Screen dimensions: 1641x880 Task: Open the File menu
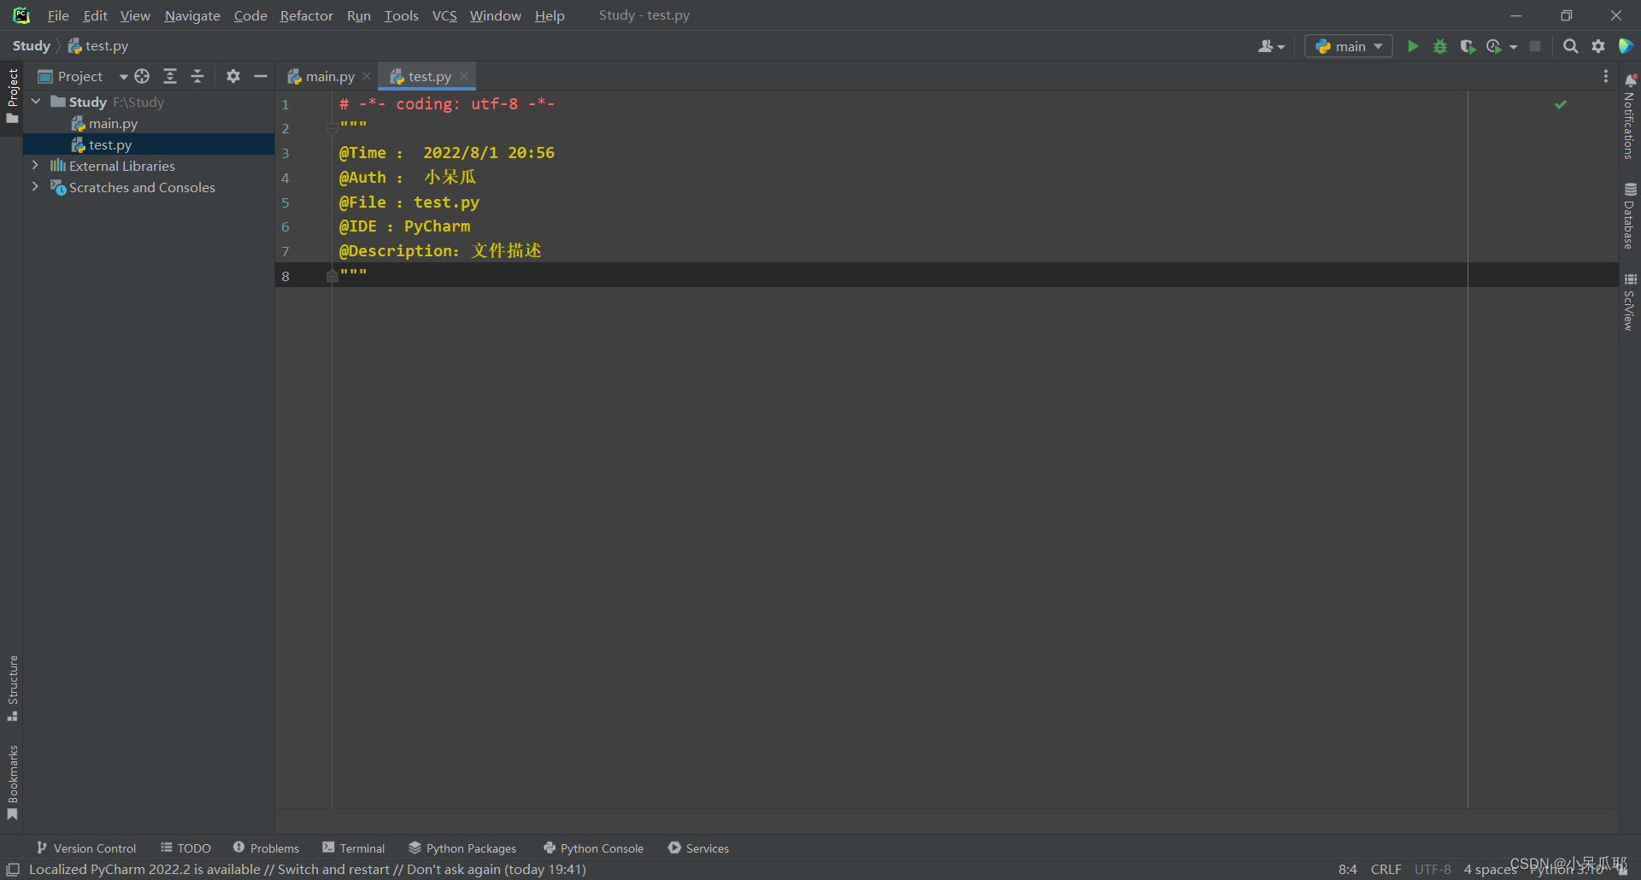click(x=58, y=15)
